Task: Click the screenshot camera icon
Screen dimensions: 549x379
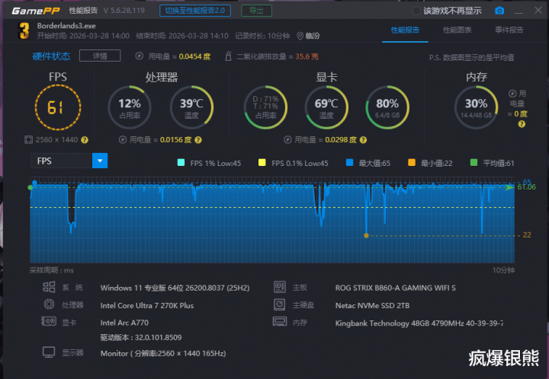Action: (x=499, y=11)
